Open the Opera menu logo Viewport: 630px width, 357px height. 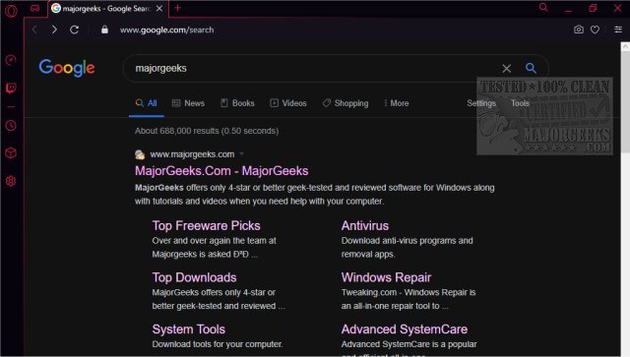pos(11,11)
